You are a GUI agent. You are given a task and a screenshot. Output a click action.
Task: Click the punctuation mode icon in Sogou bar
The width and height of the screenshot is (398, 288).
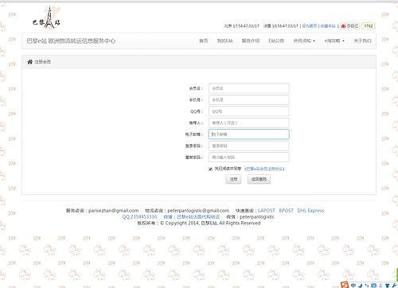click(367, 286)
